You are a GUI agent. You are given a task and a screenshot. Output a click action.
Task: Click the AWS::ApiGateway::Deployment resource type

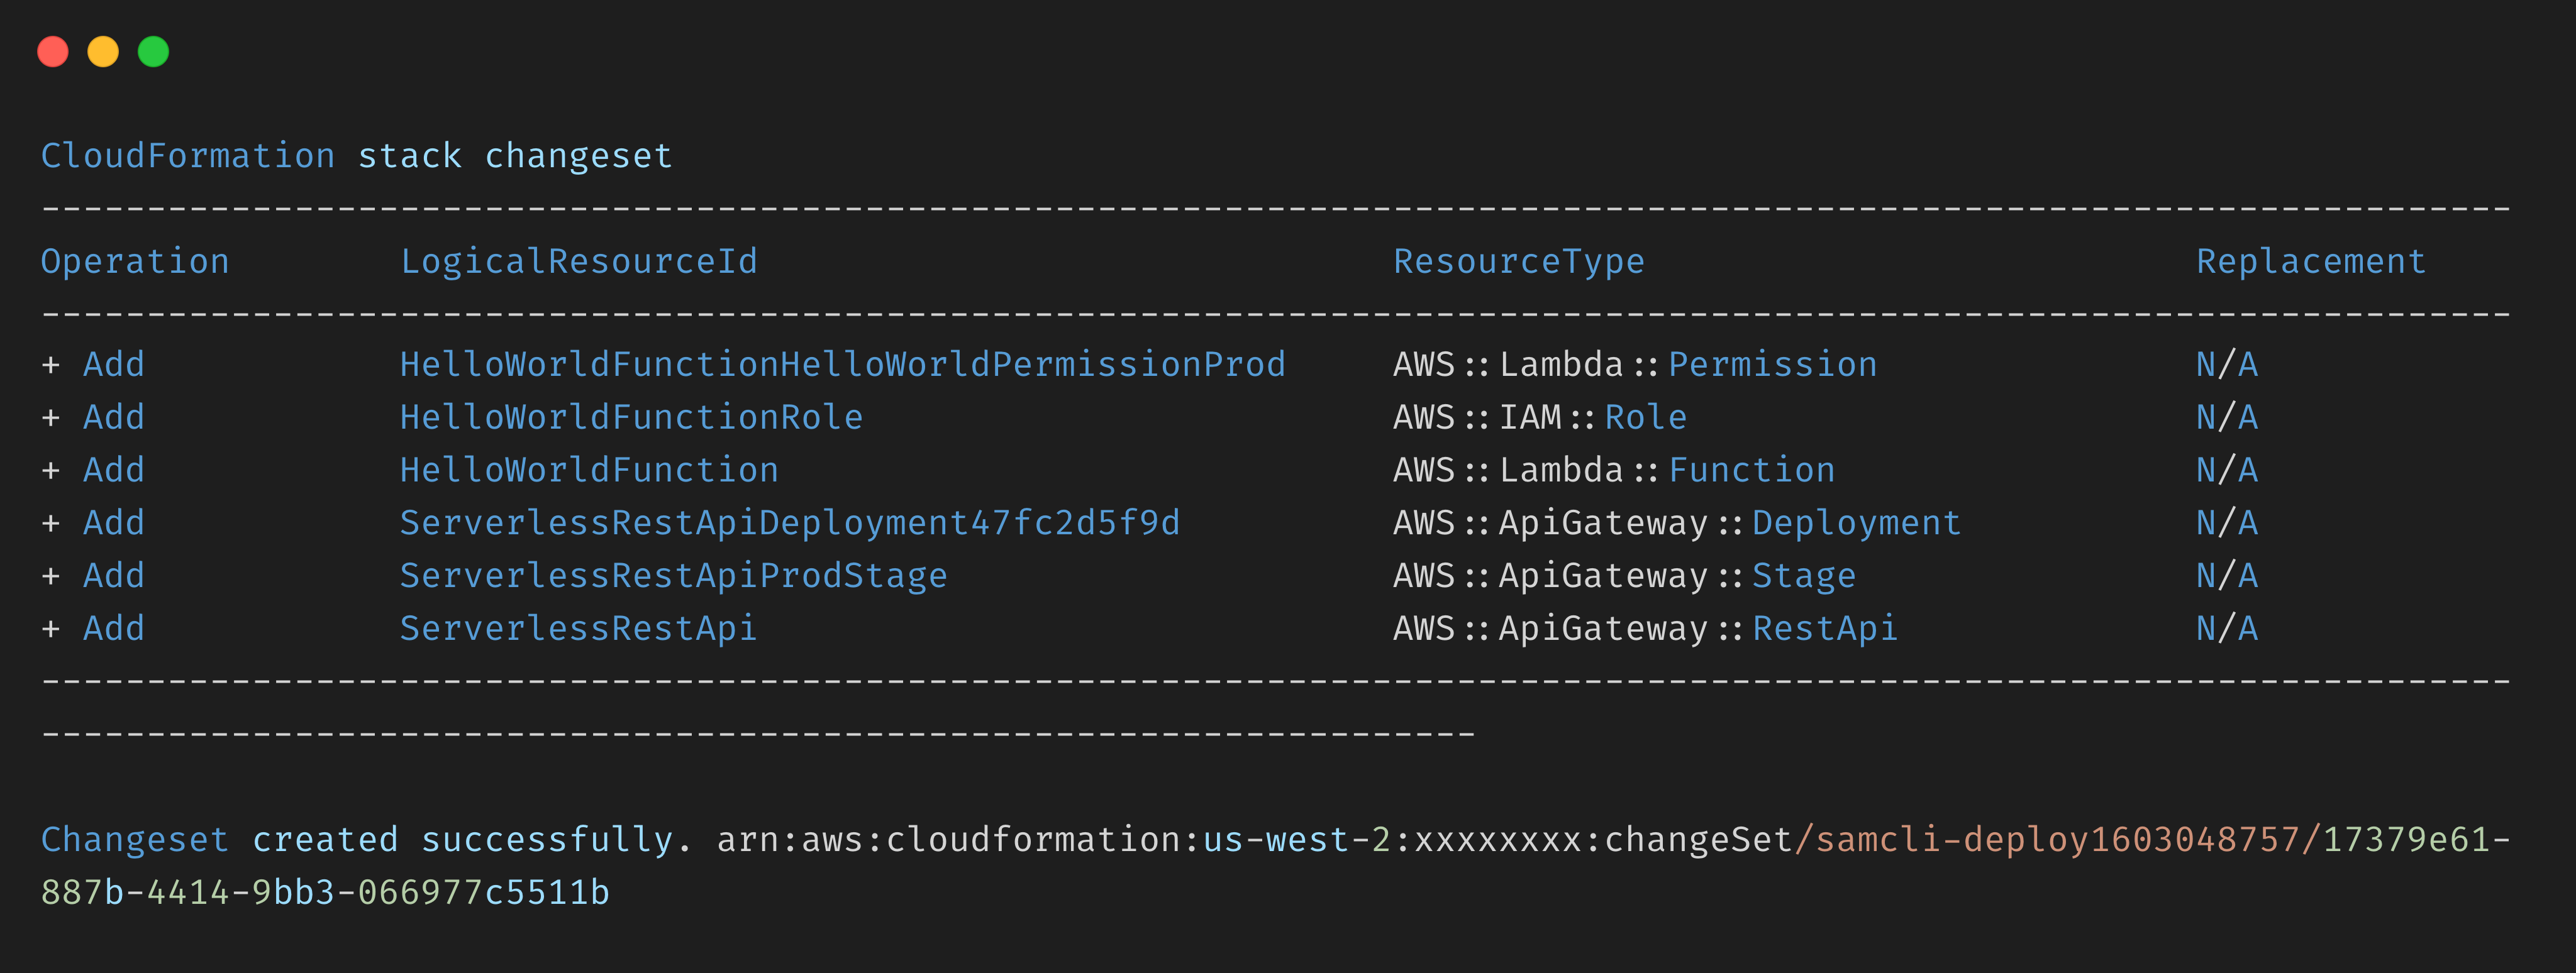1677,524
